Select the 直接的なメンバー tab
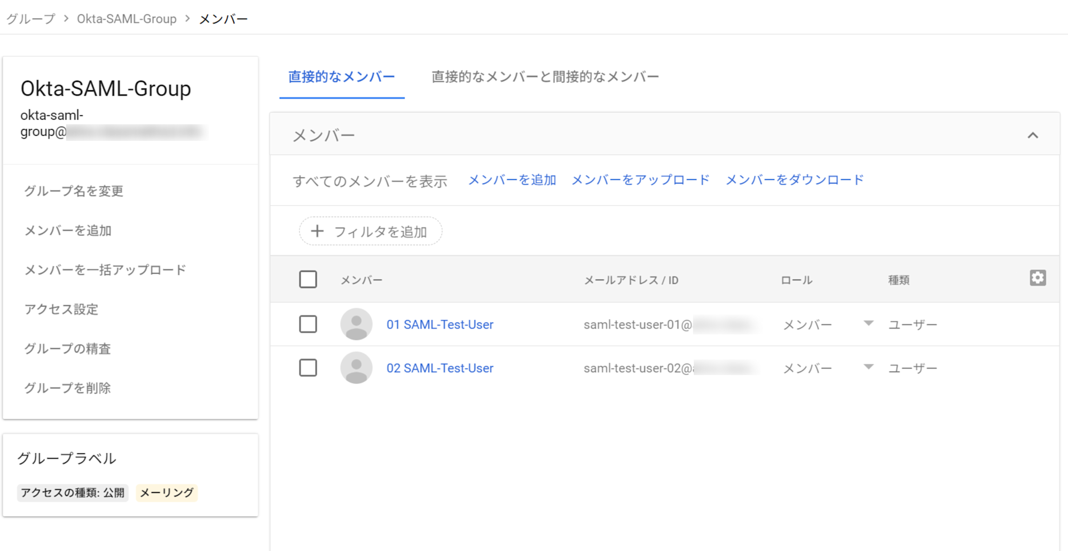 (x=341, y=76)
